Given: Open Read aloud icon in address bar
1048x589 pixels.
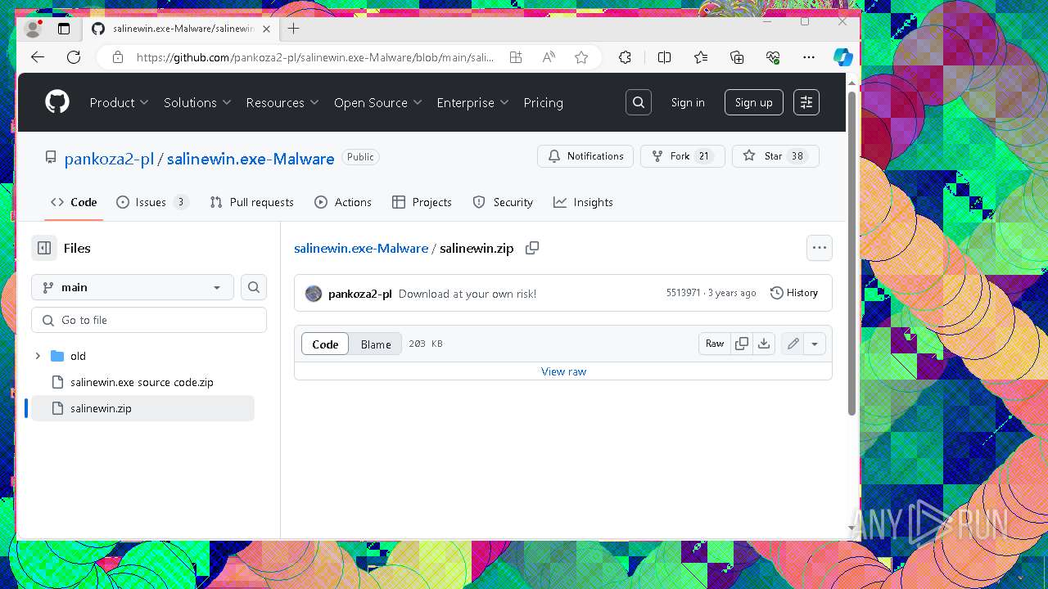Looking at the screenshot, I should (549, 57).
